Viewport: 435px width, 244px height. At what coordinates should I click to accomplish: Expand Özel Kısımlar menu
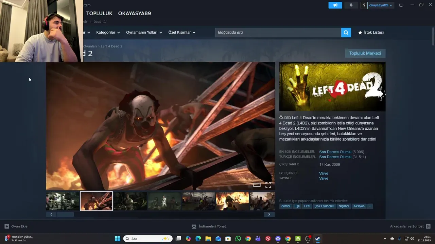[x=182, y=33]
